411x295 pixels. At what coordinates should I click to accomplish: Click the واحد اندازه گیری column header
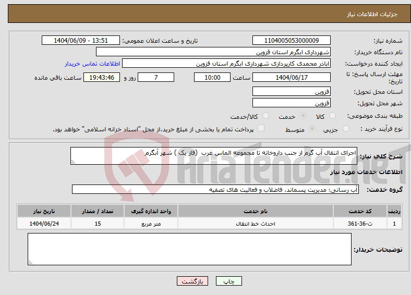[151, 211]
